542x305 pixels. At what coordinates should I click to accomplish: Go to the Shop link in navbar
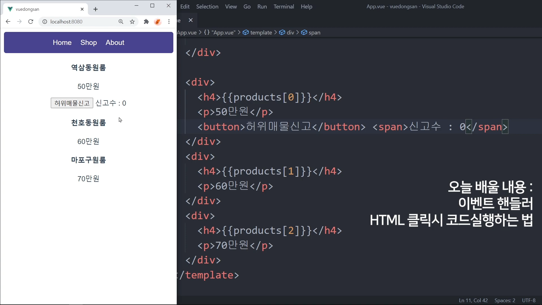point(88,43)
